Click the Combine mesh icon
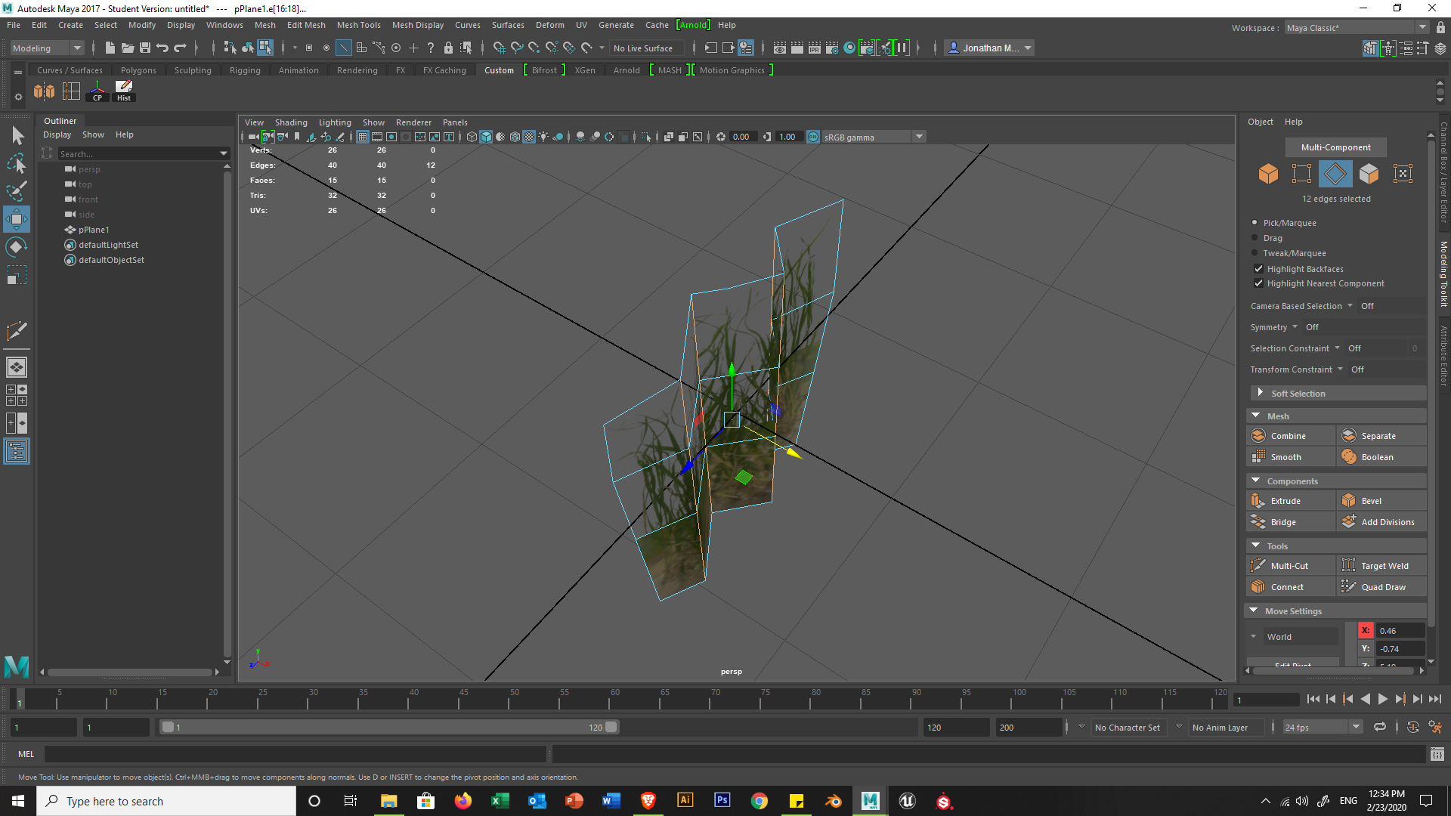 click(1258, 435)
